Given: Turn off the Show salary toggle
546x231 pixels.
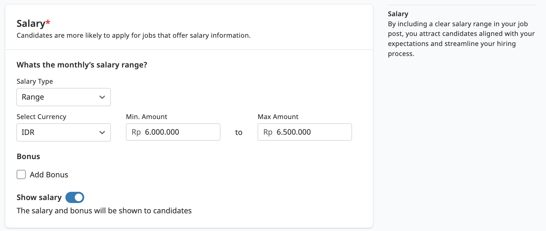Looking at the screenshot, I should click(x=75, y=197).
